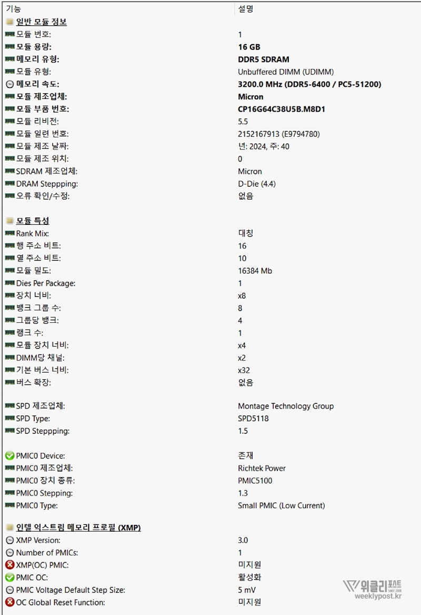
Task: Click the memory icon beside SPD Type
Action: coord(9,419)
